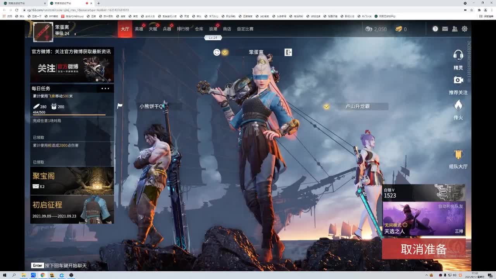The height and width of the screenshot is (279, 496).
Task: Click the ready badge beside 卢山升龙霸
Action: pyautogui.click(x=327, y=106)
